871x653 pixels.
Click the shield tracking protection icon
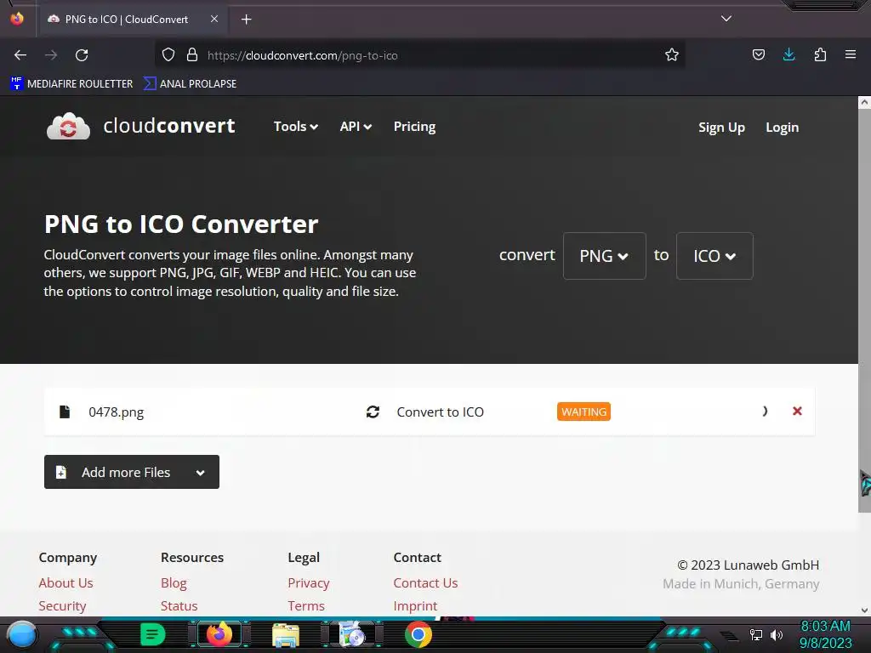tap(168, 55)
